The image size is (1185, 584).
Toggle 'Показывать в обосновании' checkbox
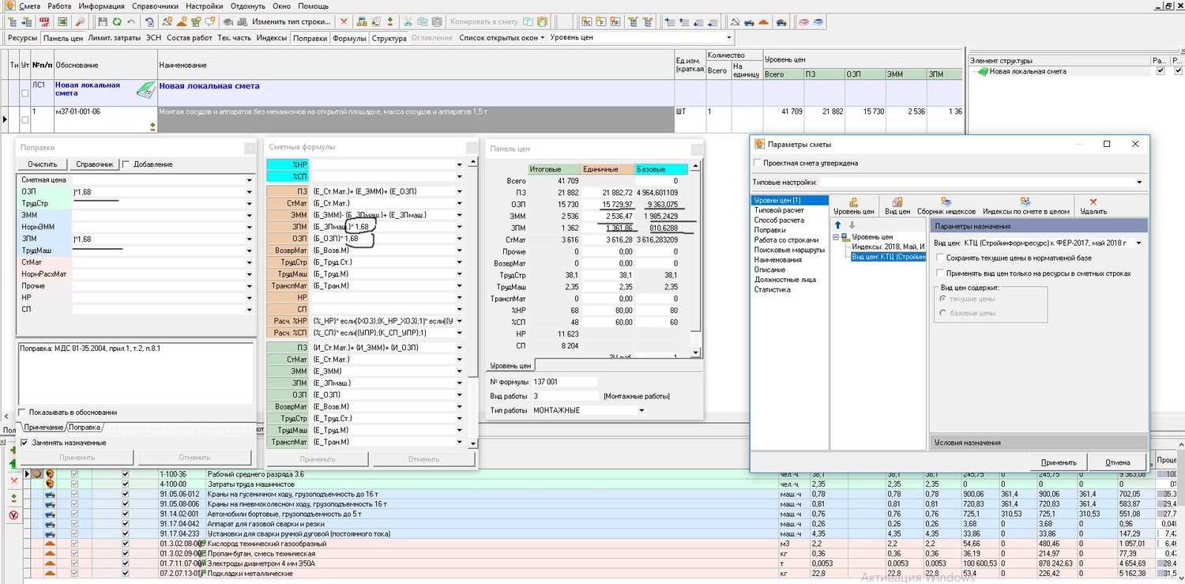[x=22, y=413]
